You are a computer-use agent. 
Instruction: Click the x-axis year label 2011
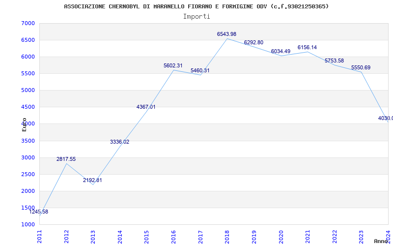pos(40,237)
